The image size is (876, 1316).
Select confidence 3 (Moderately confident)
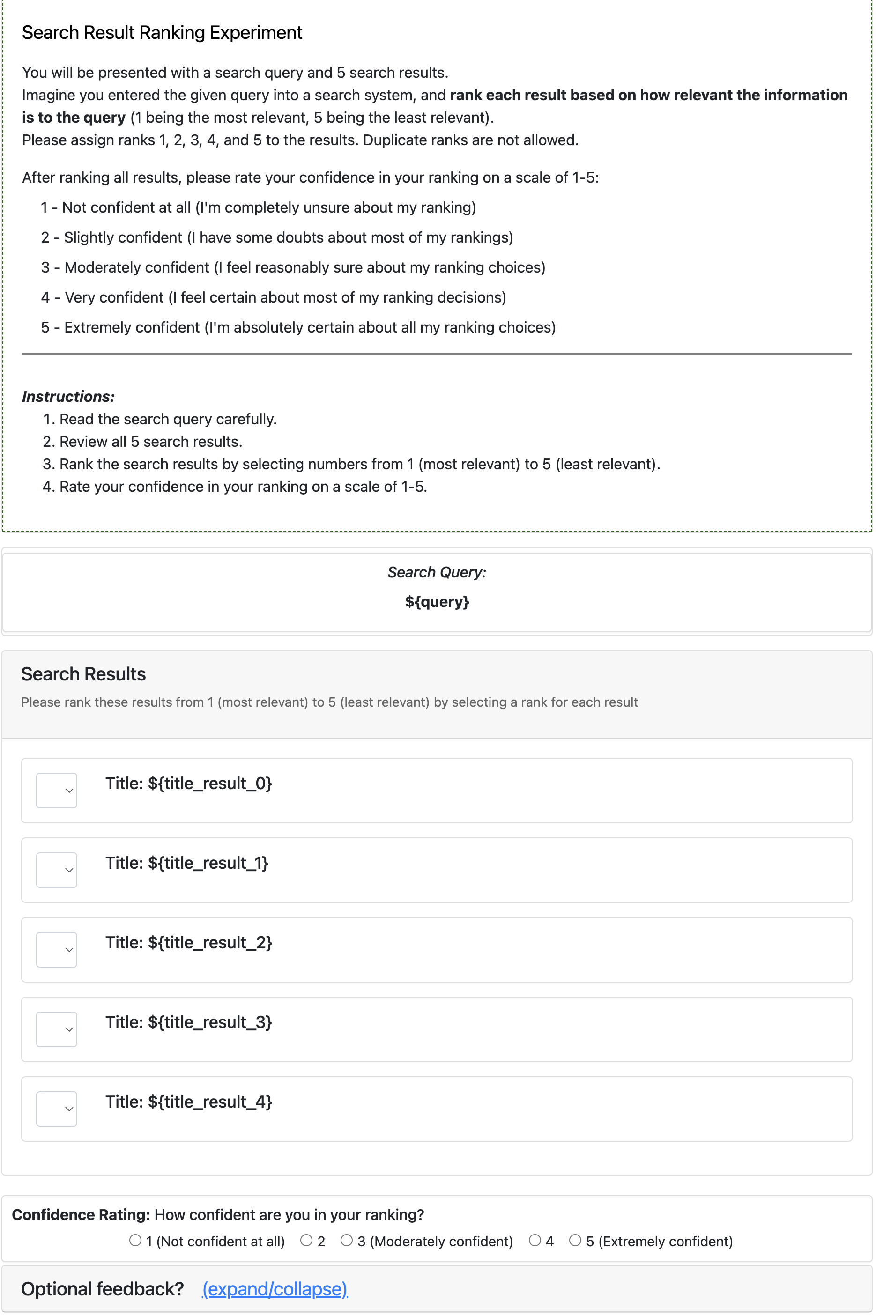coord(346,1240)
